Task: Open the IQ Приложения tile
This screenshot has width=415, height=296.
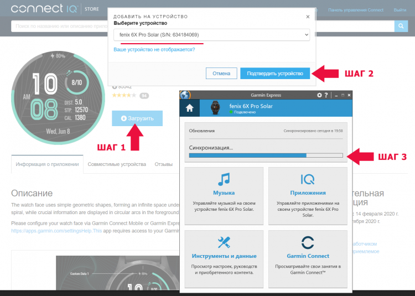Action: [x=308, y=196]
